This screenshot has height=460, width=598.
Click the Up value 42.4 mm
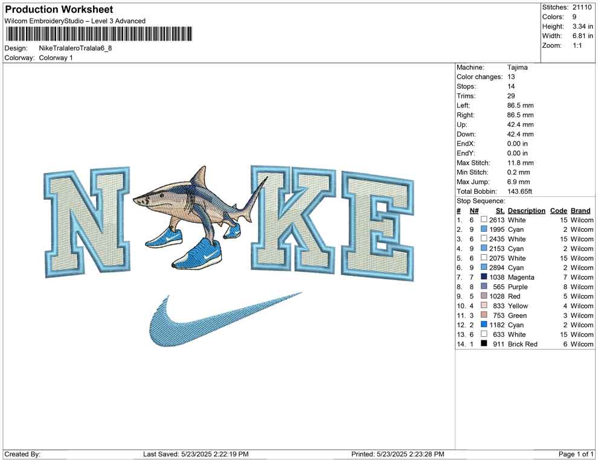pos(520,124)
